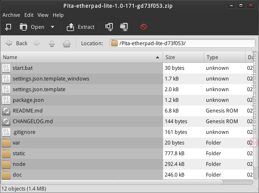This screenshot has height=193, width=259.
Task: Expand the Open recent dropdown arrow
Action: click(52, 27)
